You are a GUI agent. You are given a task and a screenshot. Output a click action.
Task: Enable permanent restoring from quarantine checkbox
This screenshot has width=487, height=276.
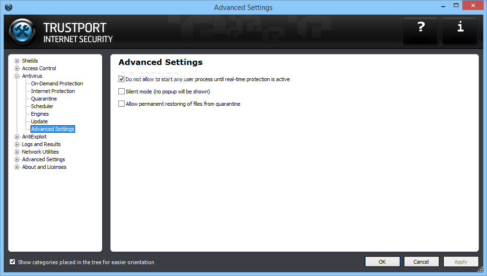tap(121, 104)
